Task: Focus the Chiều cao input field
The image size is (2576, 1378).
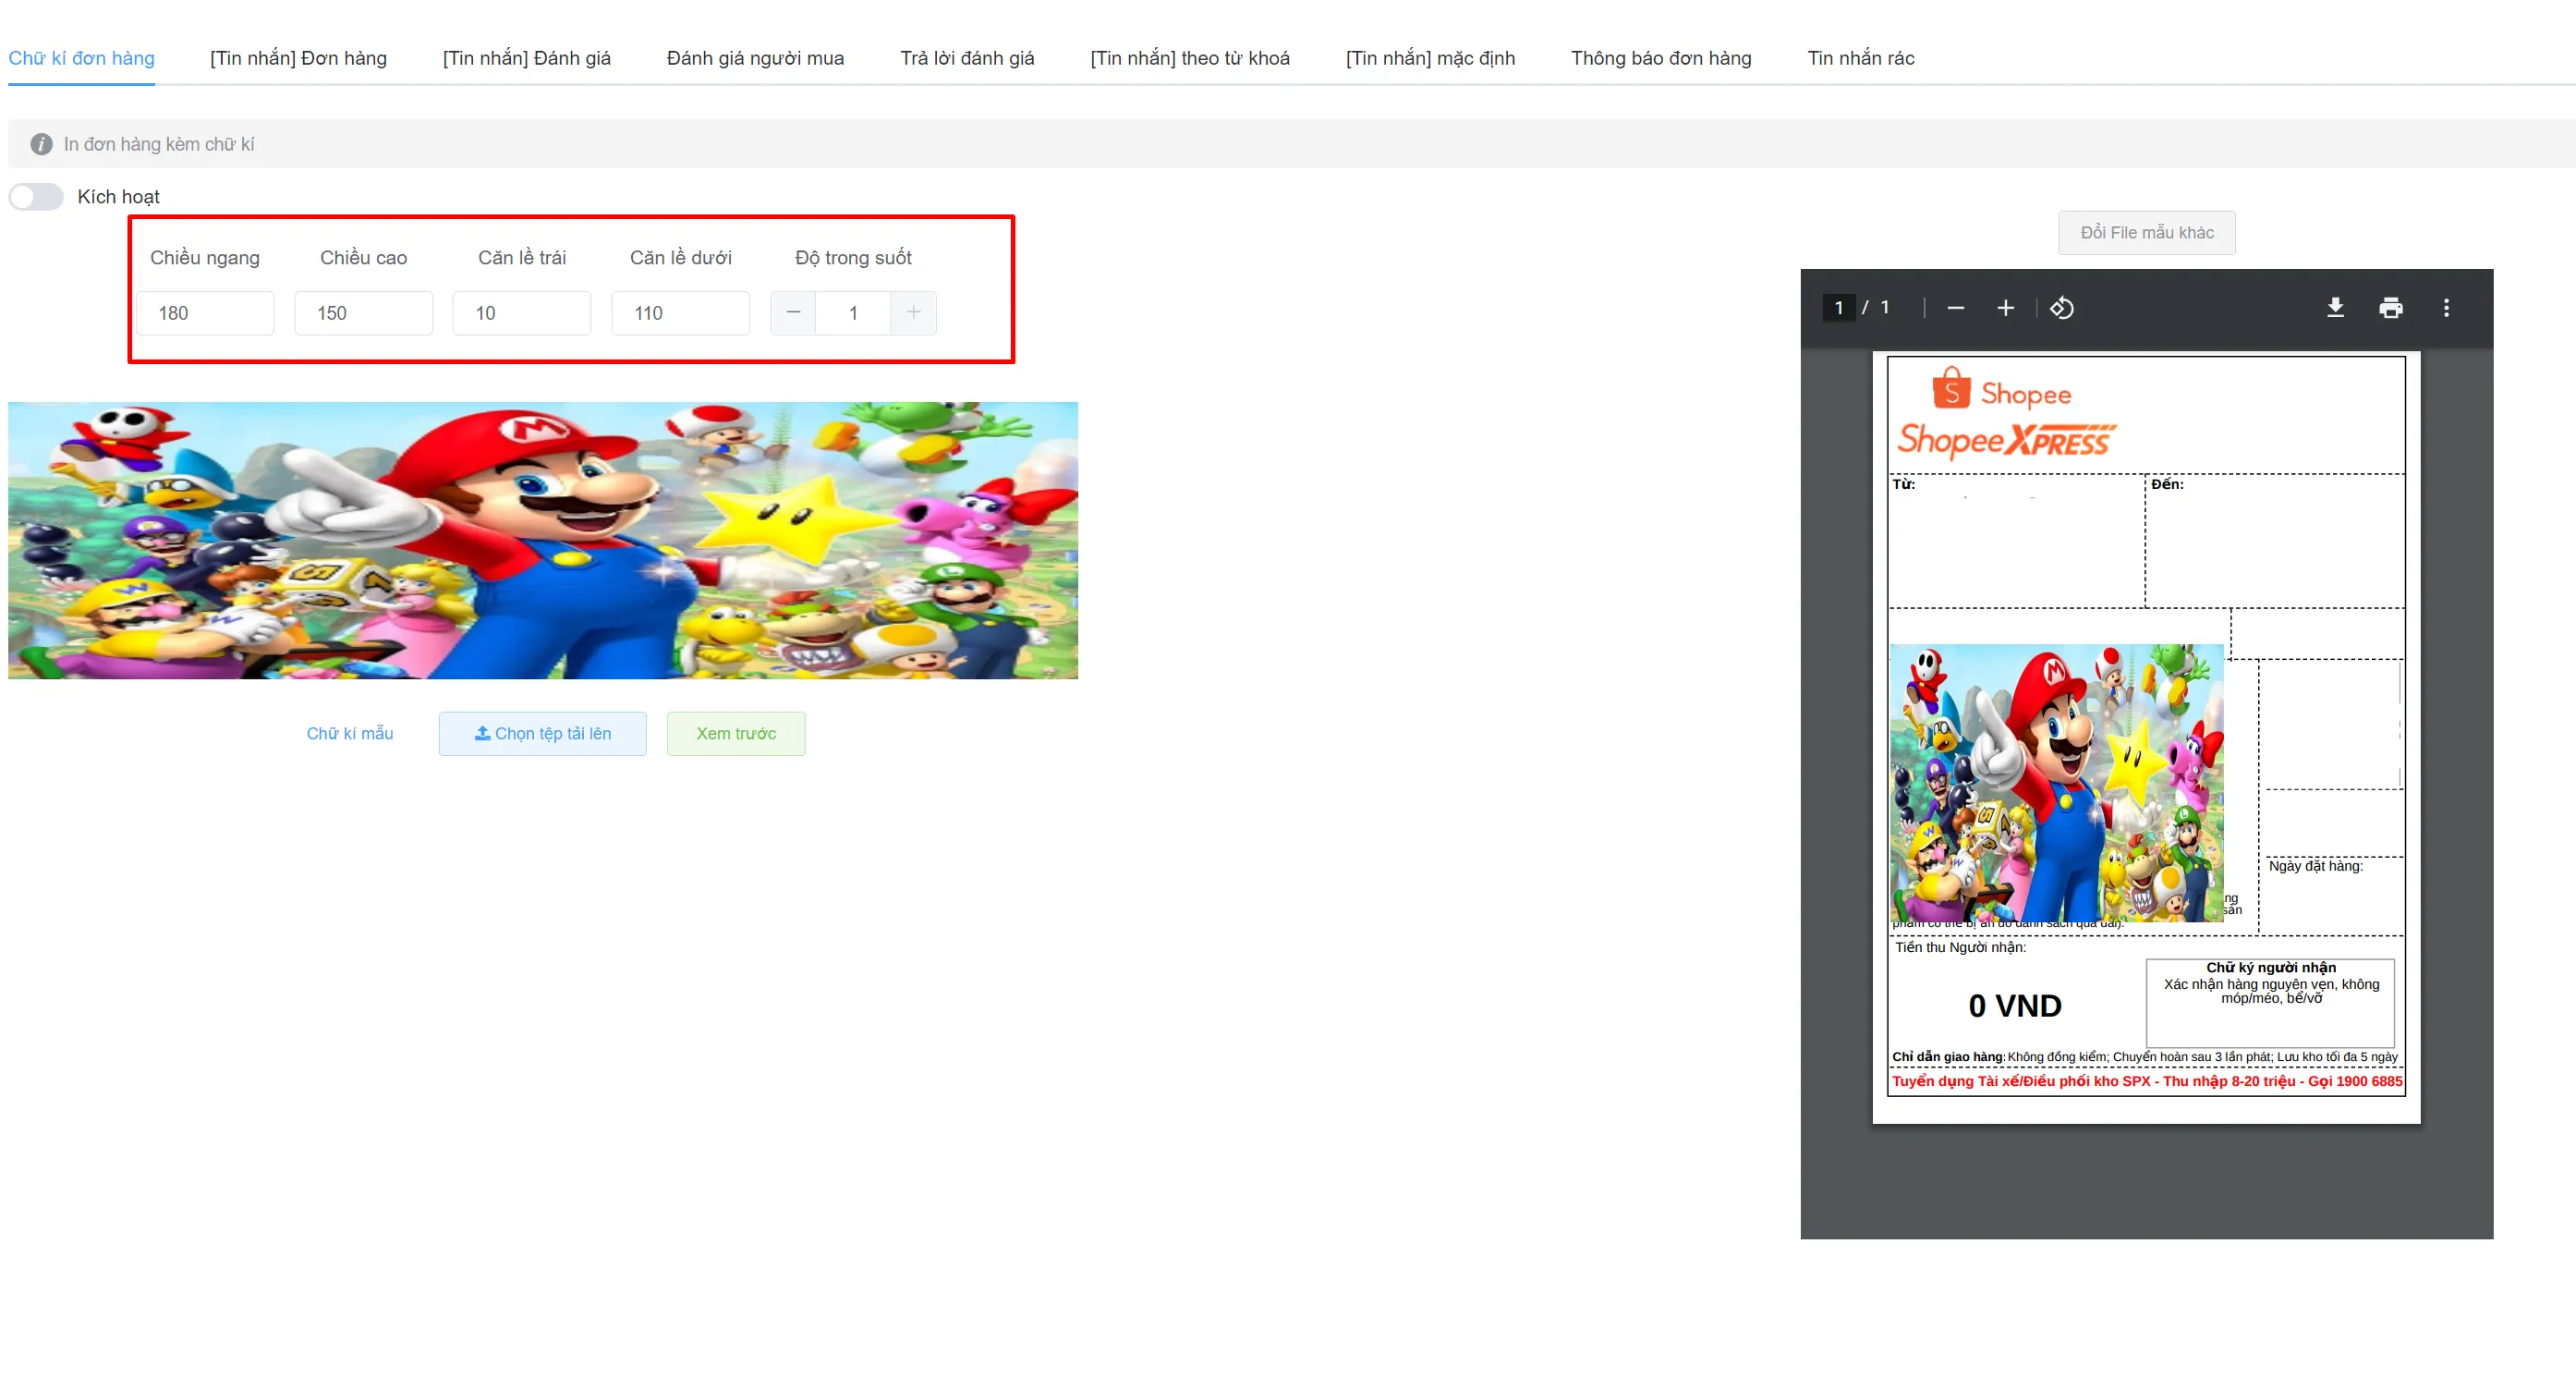Action: pyautogui.click(x=364, y=313)
